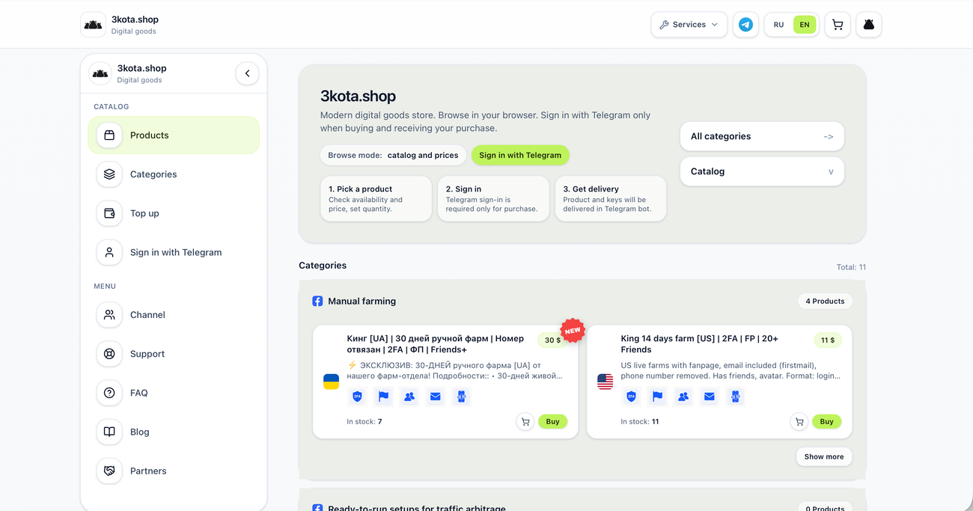Click the Partners handshake icon
This screenshot has width=973, height=511.
tap(109, 471)
